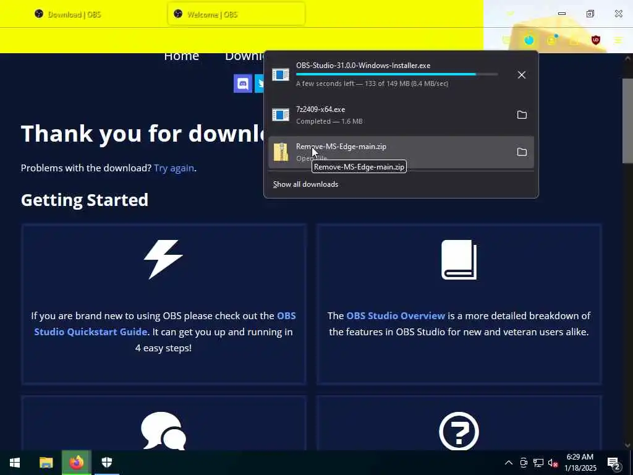Cancel the OBS-Studio installer download
The image size is (633, 475).
pyautogui.click(x=522, y=75)
